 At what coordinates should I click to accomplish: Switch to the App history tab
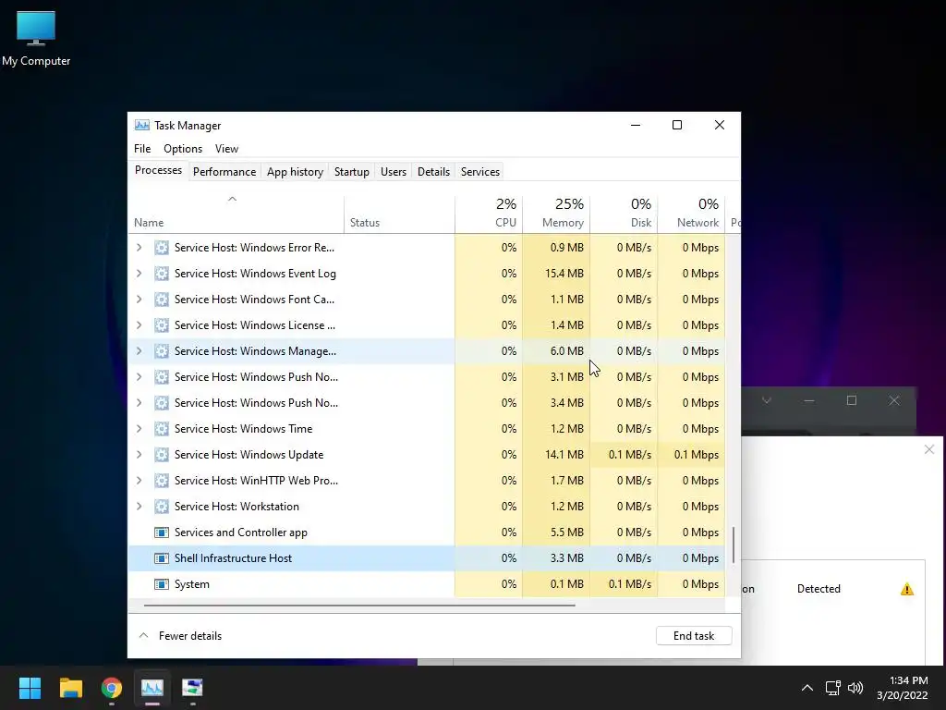295,171
